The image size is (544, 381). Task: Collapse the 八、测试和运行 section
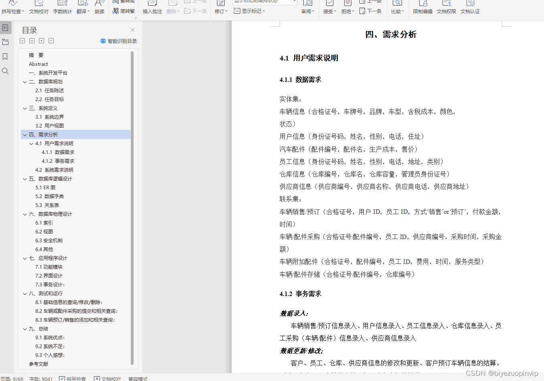coord(25,294)
